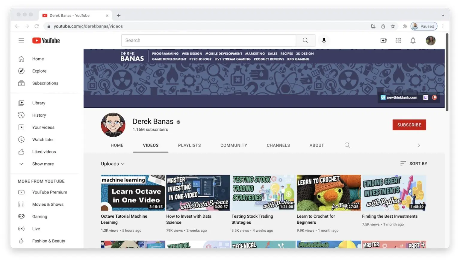Open the newthinktank.com banner link

[x=402, y=97]
